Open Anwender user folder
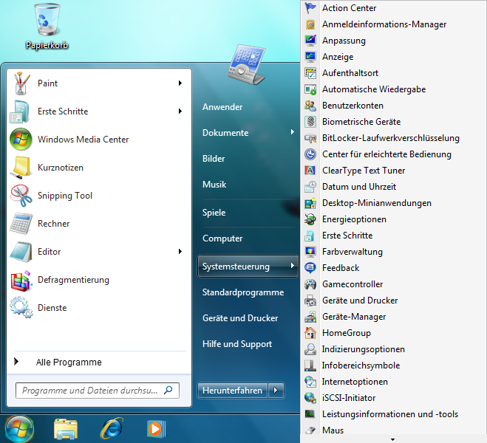This screenshot has width=487, height=443. click(x=222, y=107)
